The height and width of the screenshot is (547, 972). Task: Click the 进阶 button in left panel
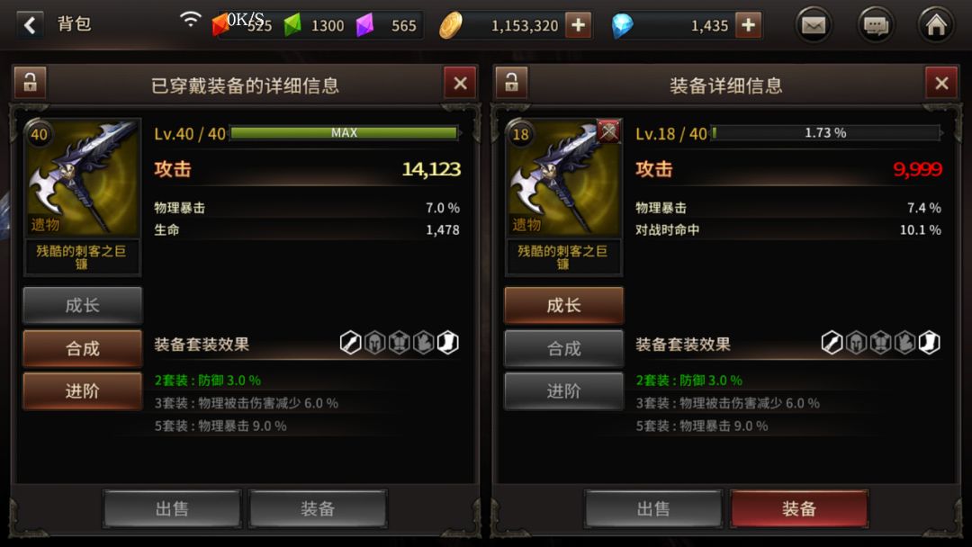pos(83,390)
